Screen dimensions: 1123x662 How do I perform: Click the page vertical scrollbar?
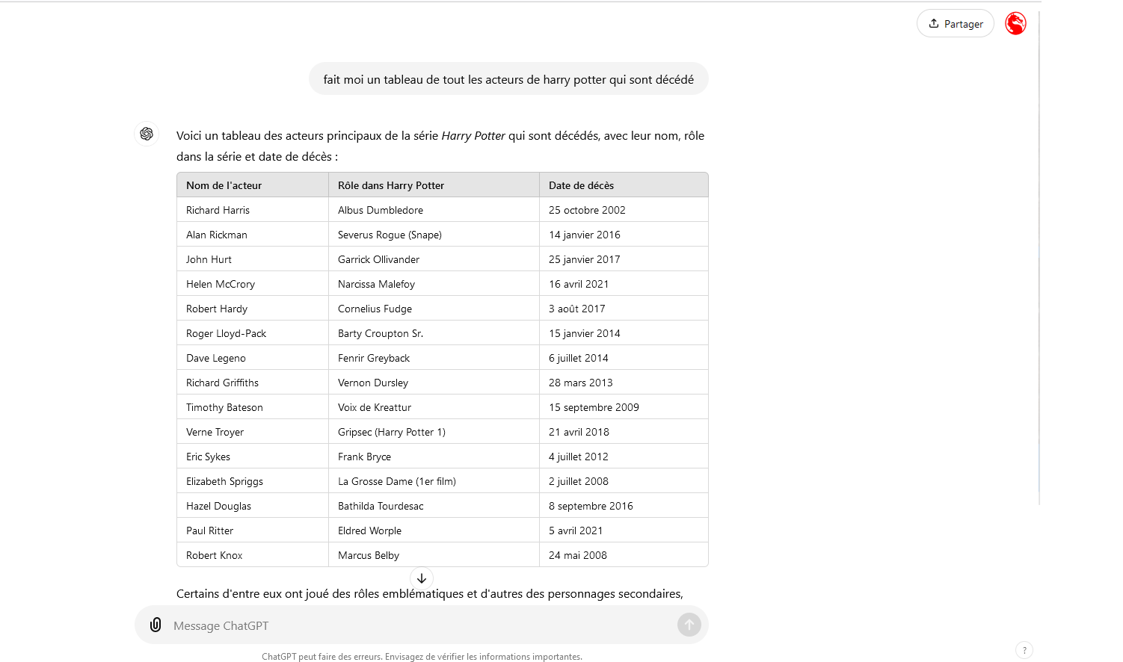tap(1039, 254)
